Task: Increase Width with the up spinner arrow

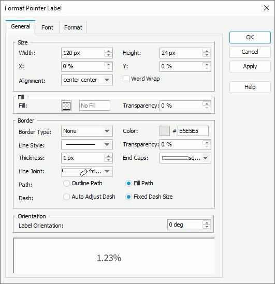Action: coord(108,51)
